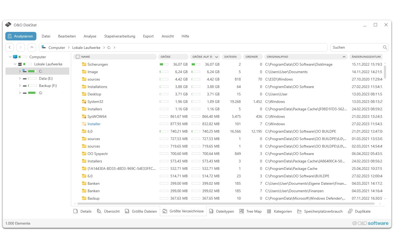Viewport: 394px width, 248px height.
Task: Click the Installer folder icon
Action: (x=84, y=124)
